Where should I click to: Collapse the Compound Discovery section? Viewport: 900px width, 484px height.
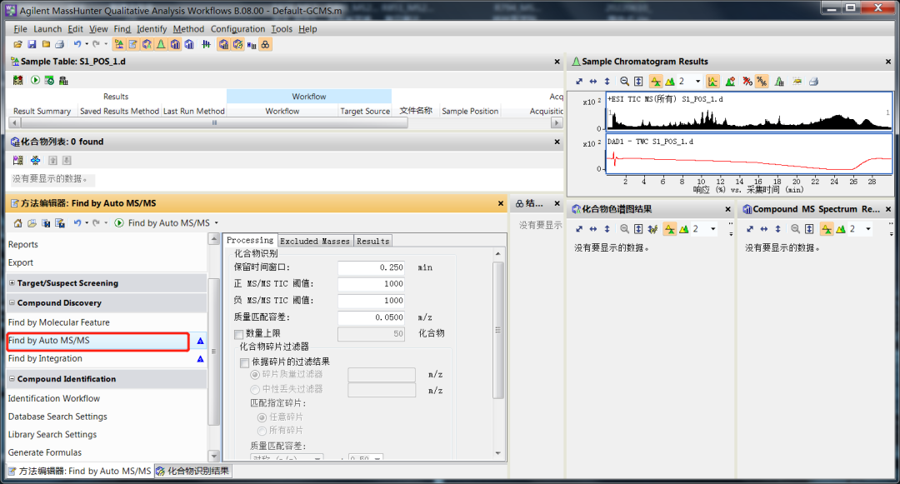(x=12, y=302)
